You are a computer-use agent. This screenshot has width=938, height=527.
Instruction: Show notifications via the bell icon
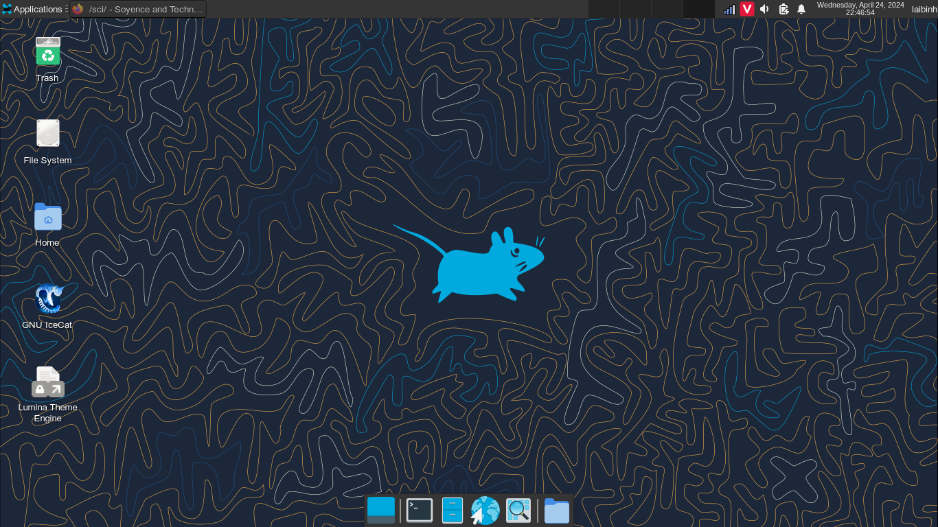click(801, 9)
